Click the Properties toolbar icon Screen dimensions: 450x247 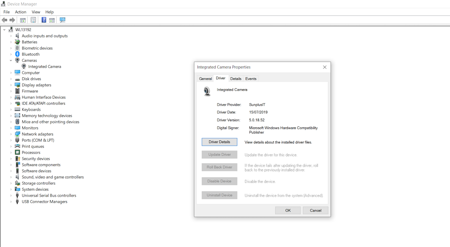[x=33, y=20]
